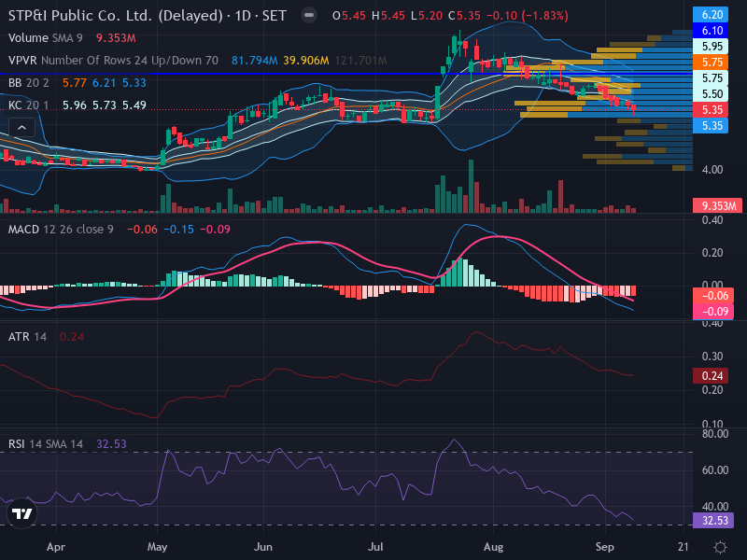Select the VPVR indicator legend
This screenshot has height=560, width=747.
pos(113,61)
